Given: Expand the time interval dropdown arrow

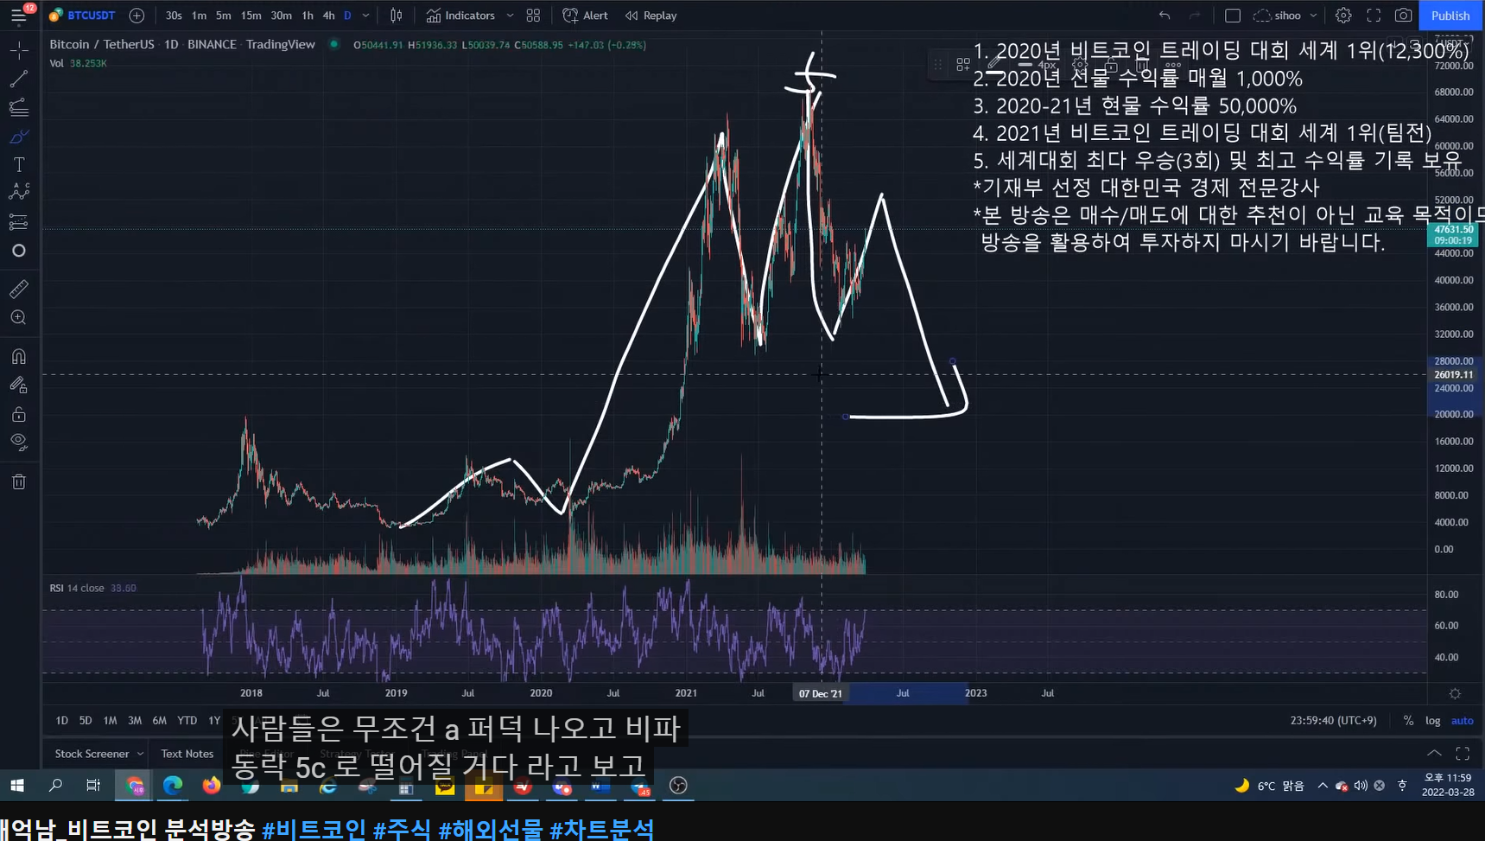Looking at the screenshot, I should pyautogui.click(x=365, y=16).
